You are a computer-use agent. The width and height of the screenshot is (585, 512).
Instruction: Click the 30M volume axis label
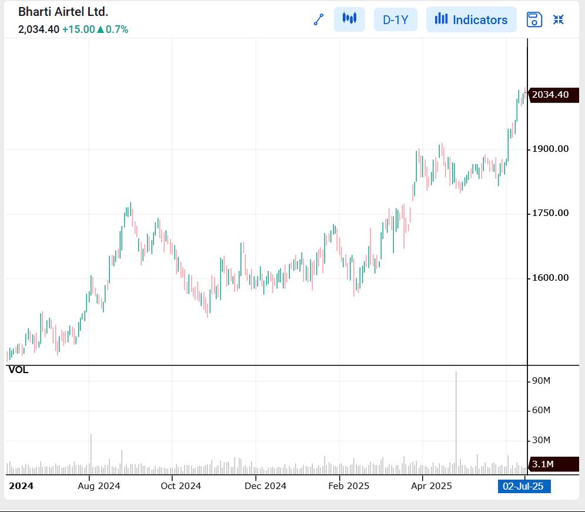pyautogui.click(x=541, y=440)
